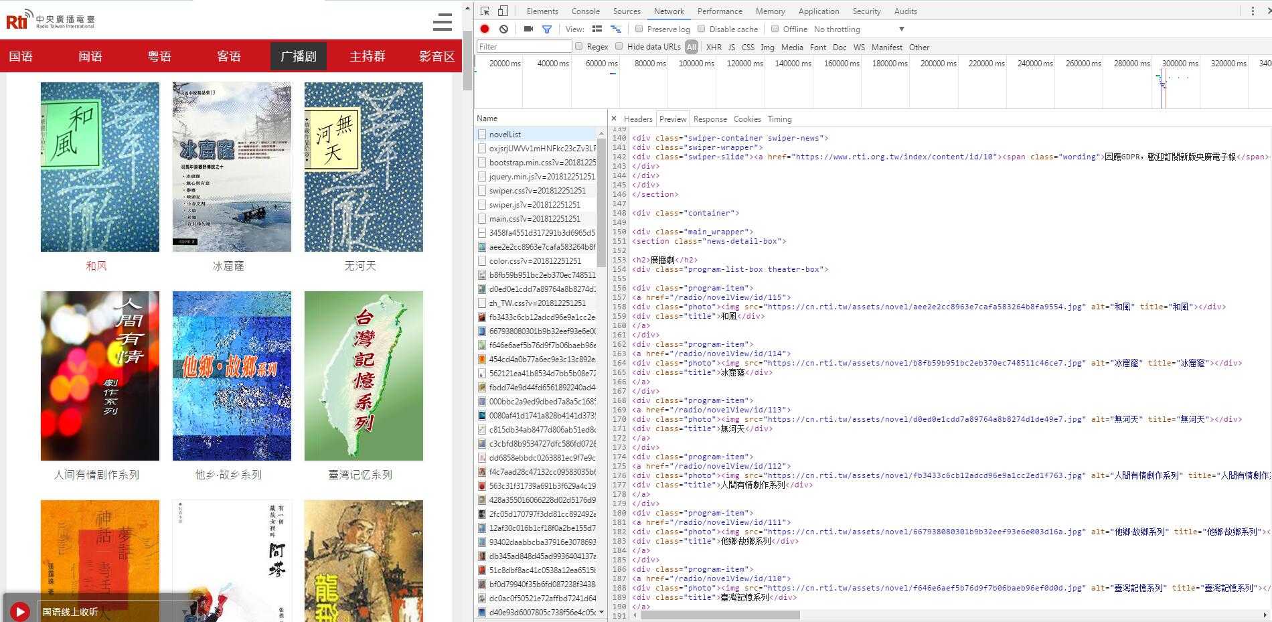Play the 国语线上收听 audio stream
Viewport: 1272px width, 622px height.
[x=20, y=611]
